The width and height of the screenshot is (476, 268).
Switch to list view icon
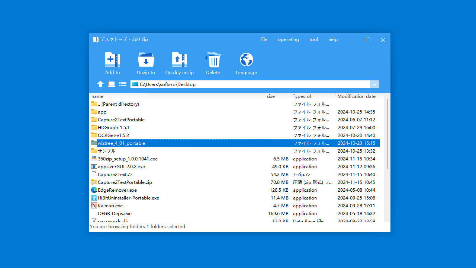123,84
